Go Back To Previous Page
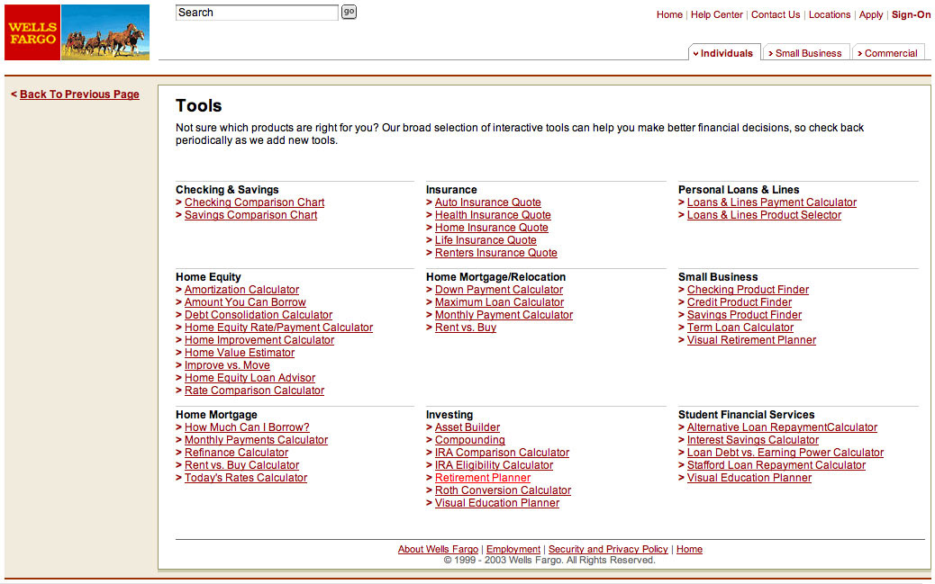 [79, 94]
